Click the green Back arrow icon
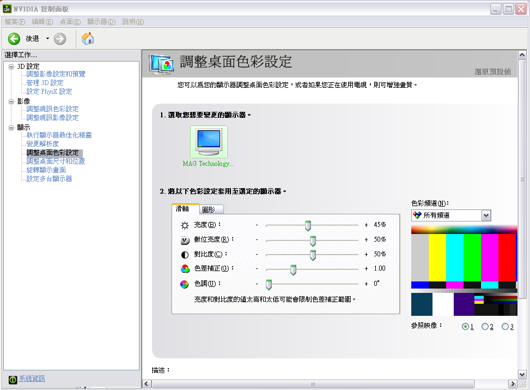 [14, 39]
